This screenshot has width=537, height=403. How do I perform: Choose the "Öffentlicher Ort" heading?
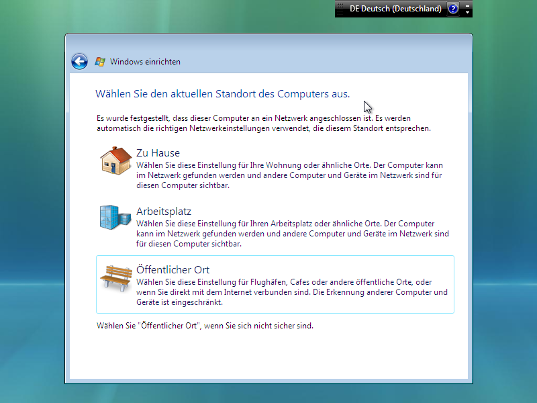(x=173, y=270)
